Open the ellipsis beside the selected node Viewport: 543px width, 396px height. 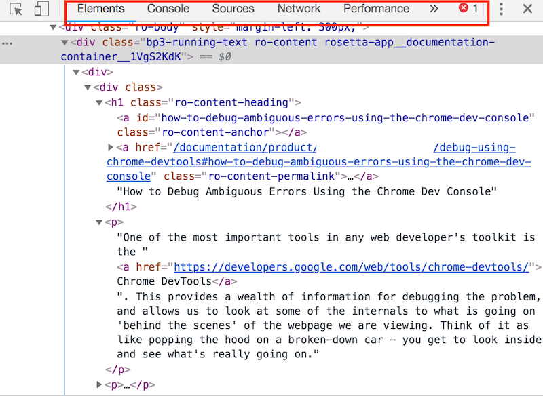[7, 43]
